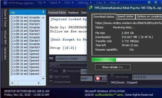This screenshot has height=98, width=162.
Task: Select the Options on completion tab
Action: [x=149, y=16]
